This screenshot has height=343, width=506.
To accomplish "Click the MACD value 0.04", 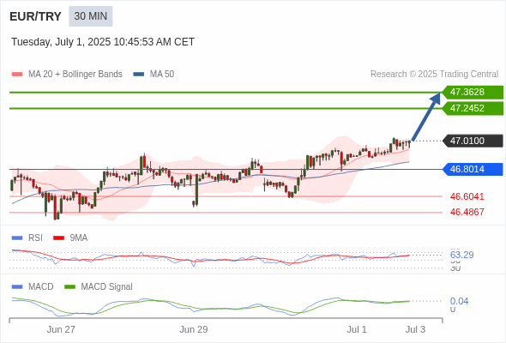I will click(x=459, y=301).
